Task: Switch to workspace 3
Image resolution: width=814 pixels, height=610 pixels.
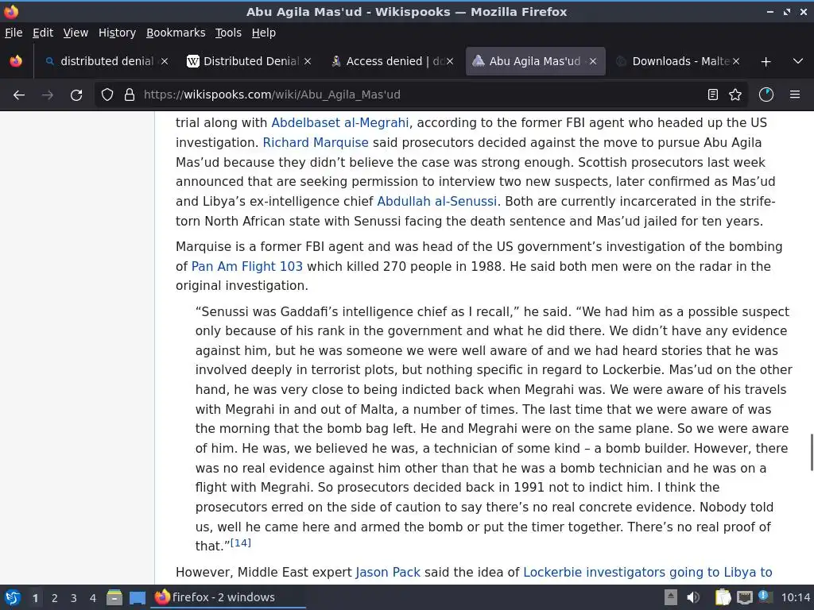Action: click(x=74, y=598)
